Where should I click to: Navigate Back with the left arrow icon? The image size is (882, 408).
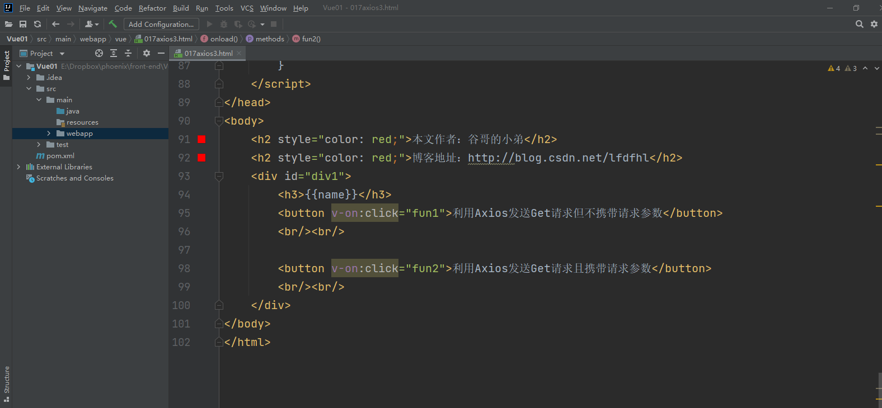55,24
